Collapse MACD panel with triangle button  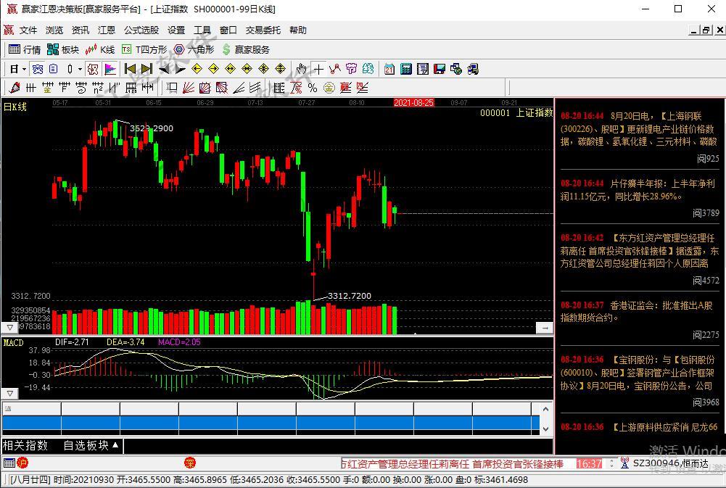click(9, 394)
